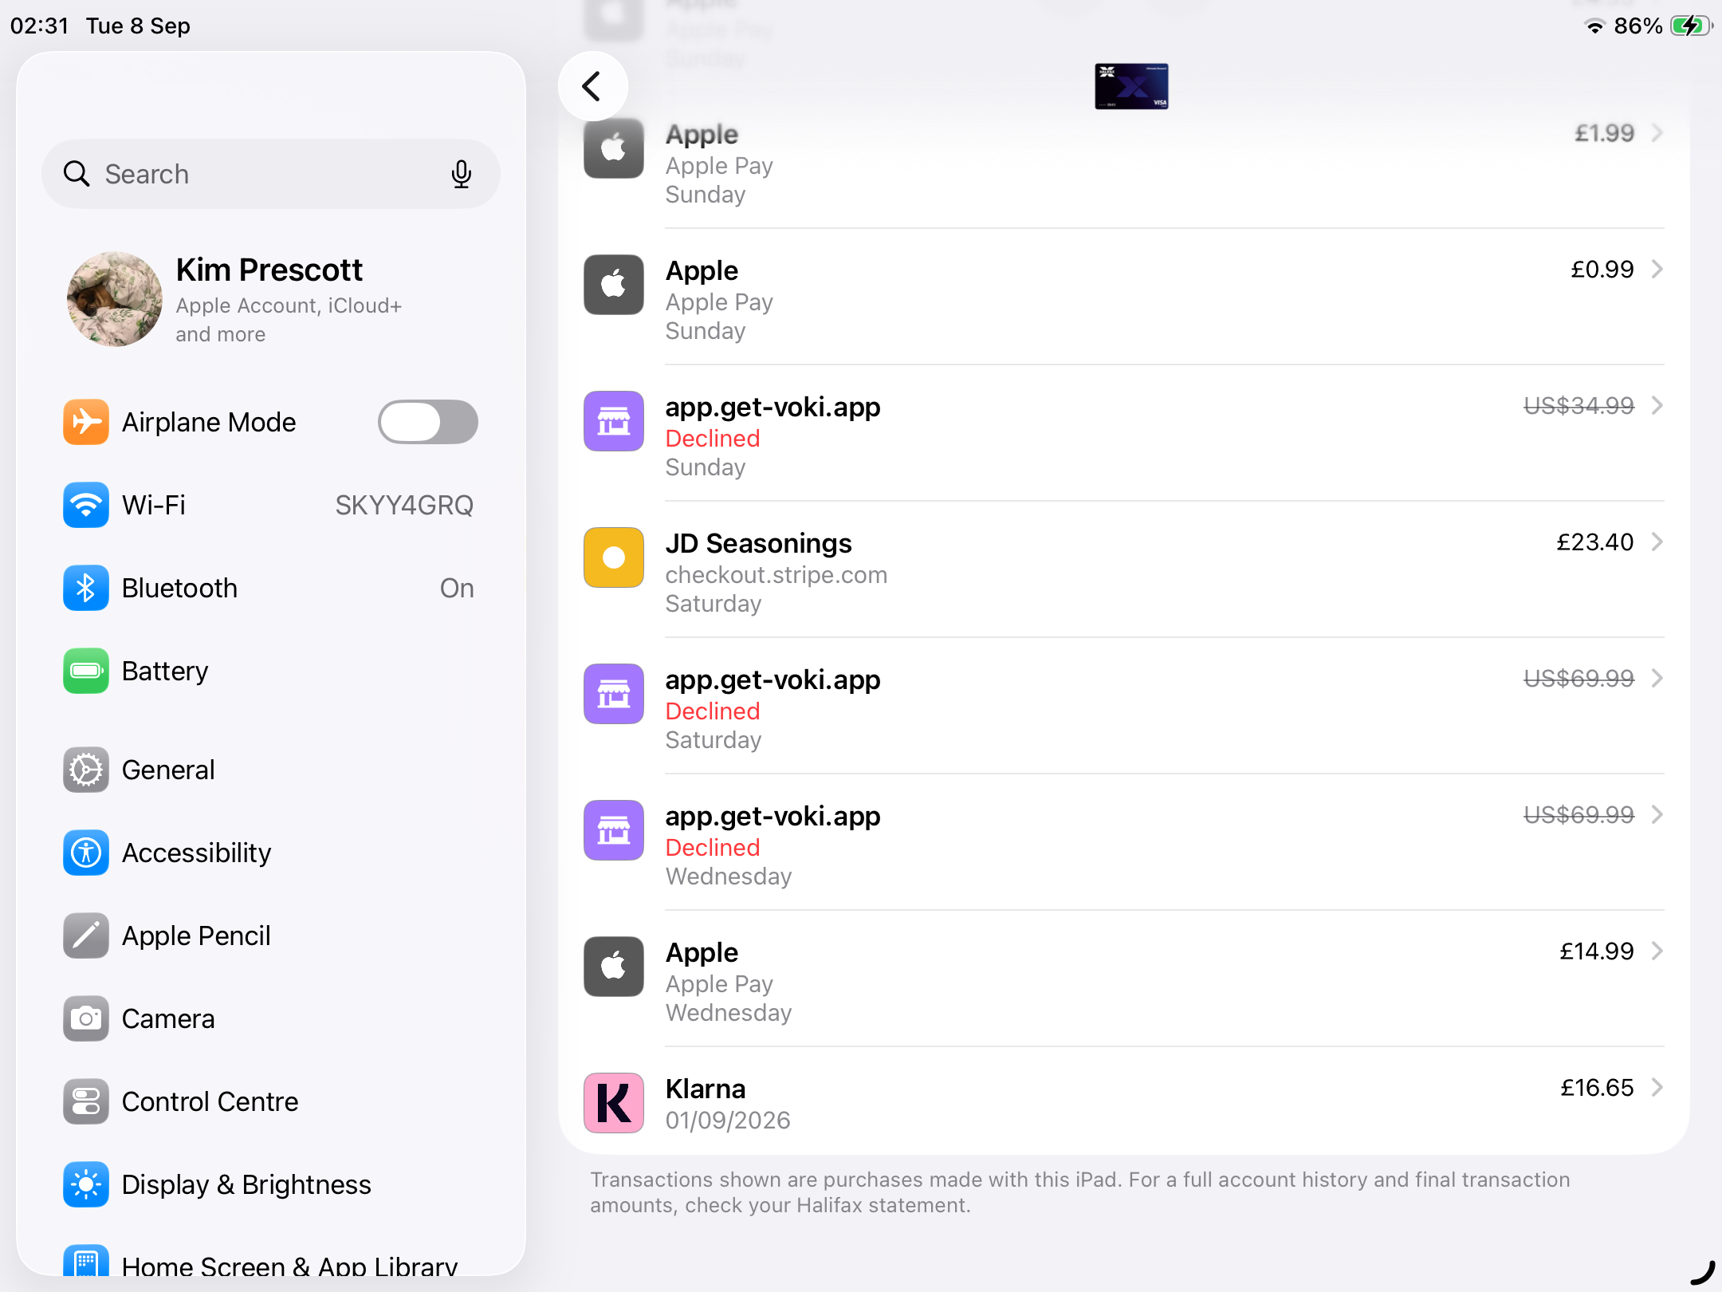
Task: Select the Wednesday app.get-voki.app declined transaction
Action: (1124, 843)
